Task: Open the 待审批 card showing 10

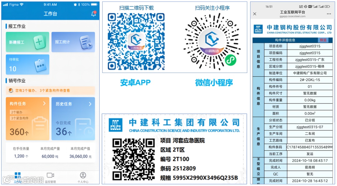Action: click(x=27, y=64)
